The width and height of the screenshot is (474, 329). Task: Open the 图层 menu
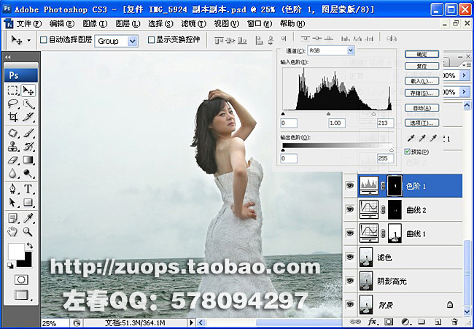click(128, 23)
